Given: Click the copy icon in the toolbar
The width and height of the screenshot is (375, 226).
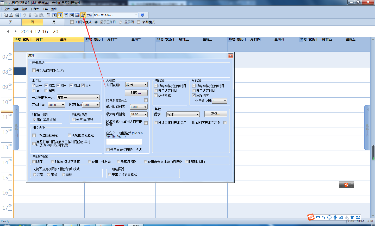Looking at the screenshot, I should point(36,15).
